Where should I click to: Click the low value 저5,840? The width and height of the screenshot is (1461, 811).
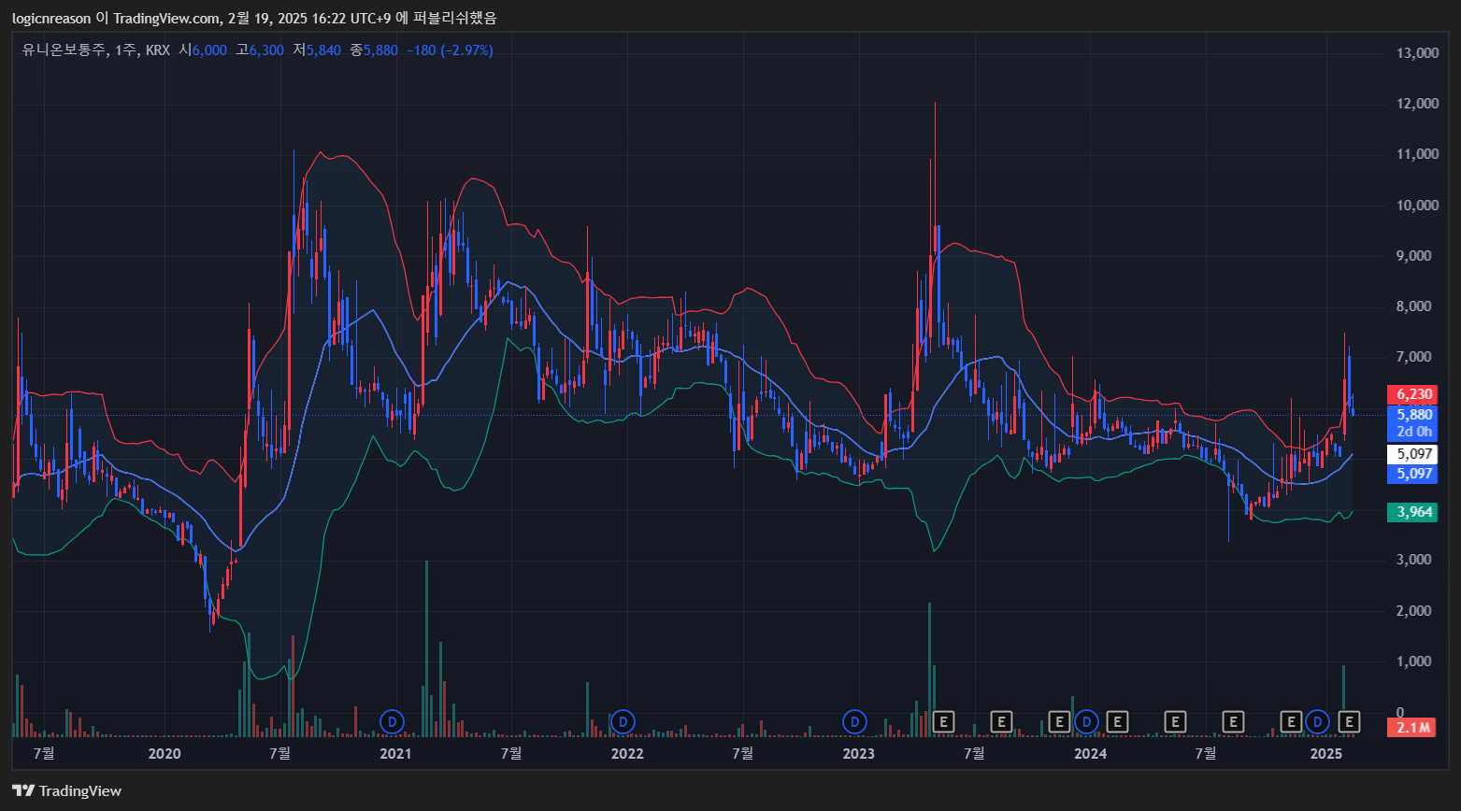tap(317, 50)
